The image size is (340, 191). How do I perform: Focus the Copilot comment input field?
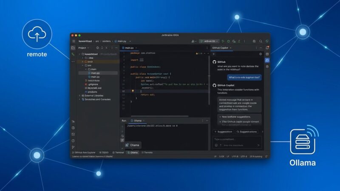(x=237, y=142)
